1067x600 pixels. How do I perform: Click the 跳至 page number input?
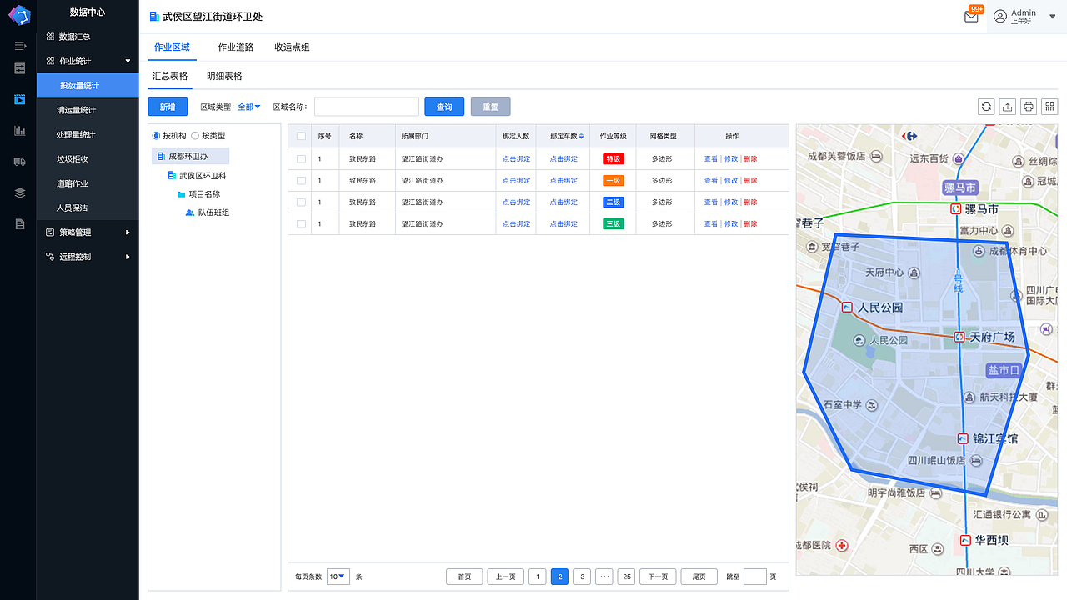[754, 576]
